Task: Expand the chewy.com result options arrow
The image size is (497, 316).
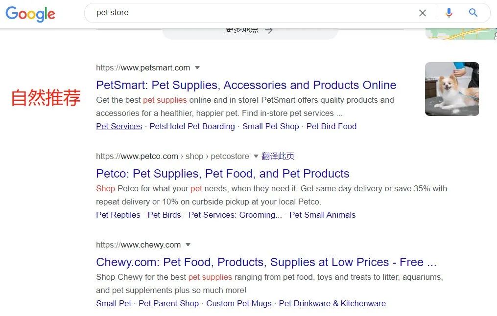Action: 188,245
